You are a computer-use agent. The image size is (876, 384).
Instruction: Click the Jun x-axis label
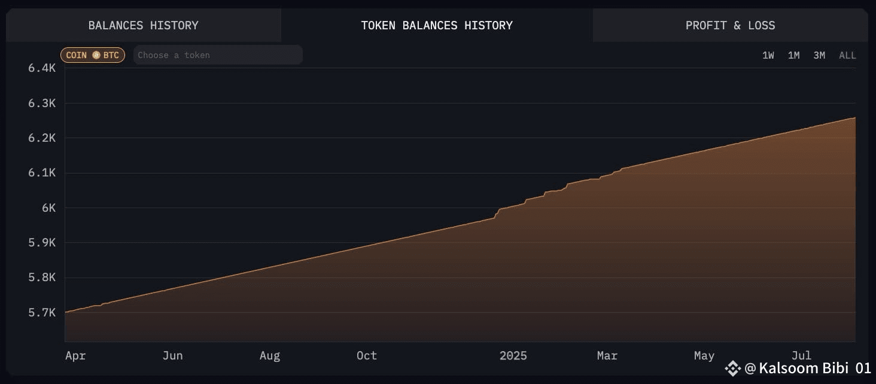pyautogui.click(x=172, y=355)
